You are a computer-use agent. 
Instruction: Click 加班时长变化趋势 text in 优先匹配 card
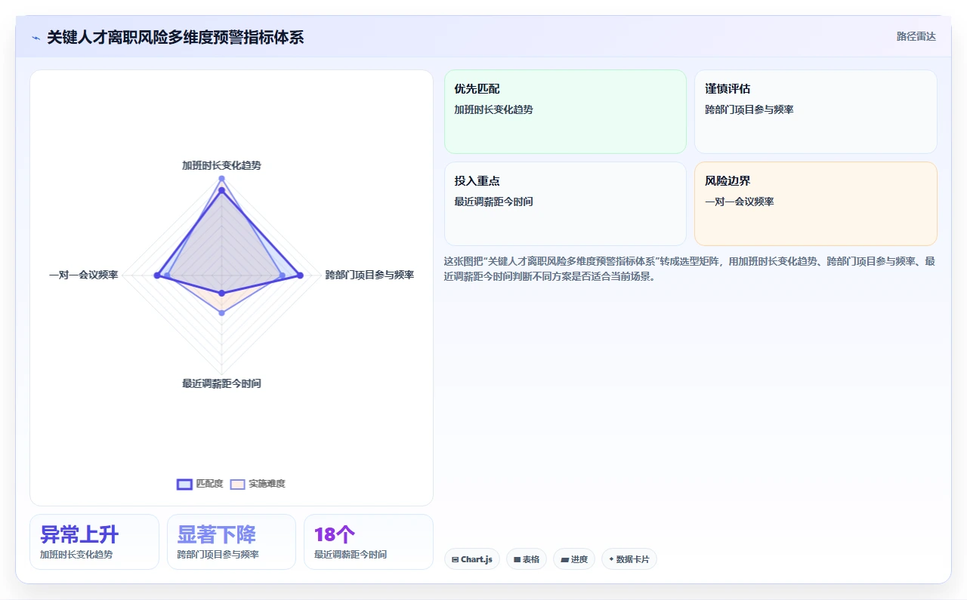[x=493, y=109]
